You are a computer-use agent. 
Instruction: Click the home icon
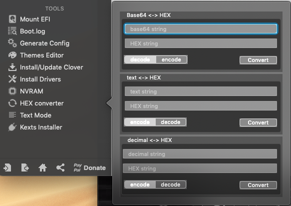[43, 167]
